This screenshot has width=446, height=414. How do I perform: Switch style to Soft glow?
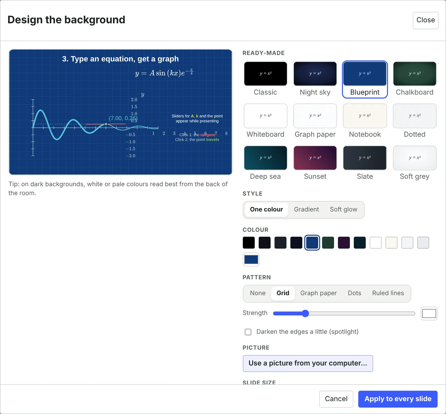(343, 210)
